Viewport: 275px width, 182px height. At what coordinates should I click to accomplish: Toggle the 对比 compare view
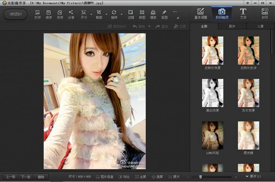(124, 177)
